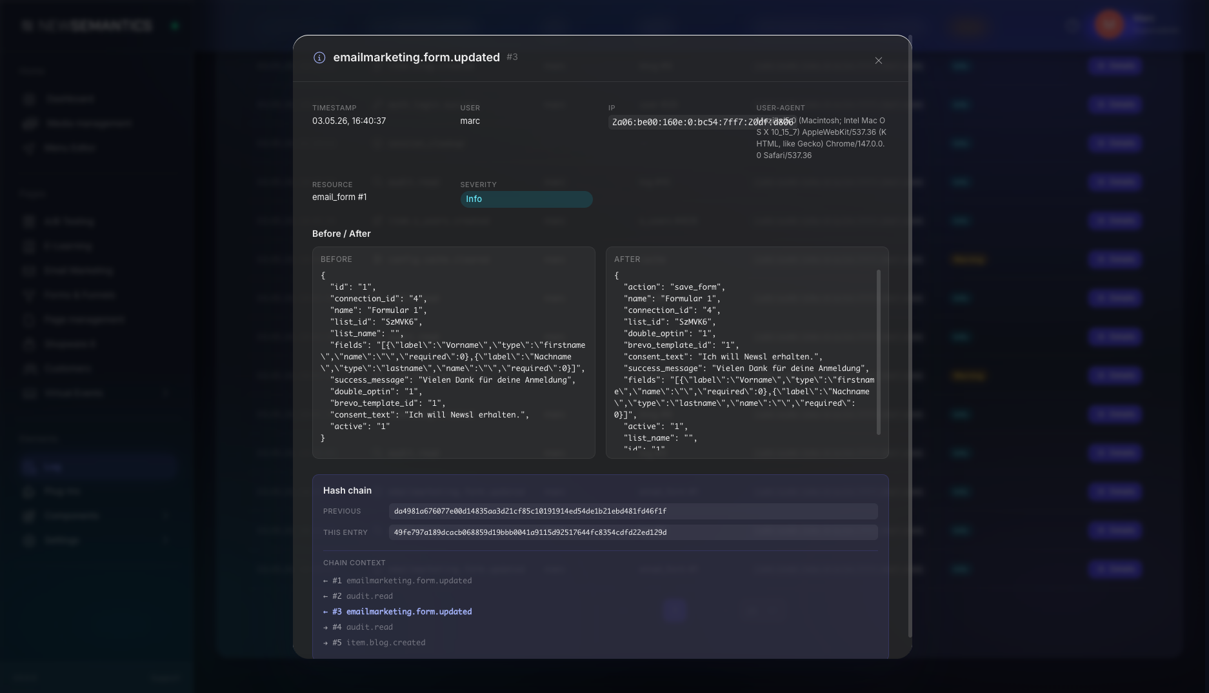
Task: Select the IP address value
Action: [703, 122]
